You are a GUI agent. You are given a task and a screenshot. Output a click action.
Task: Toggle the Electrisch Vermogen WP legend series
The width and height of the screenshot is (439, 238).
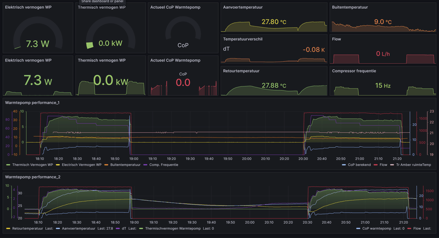[81, 165]
